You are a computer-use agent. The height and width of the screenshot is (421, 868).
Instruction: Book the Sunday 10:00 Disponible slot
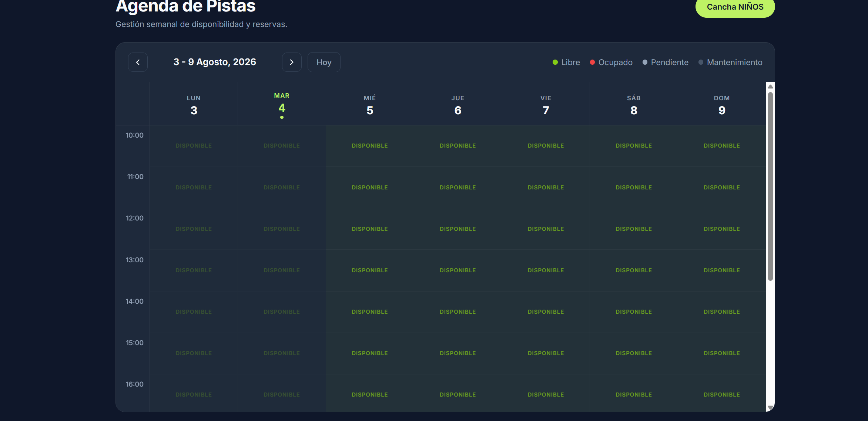click(x=722, y=146)
